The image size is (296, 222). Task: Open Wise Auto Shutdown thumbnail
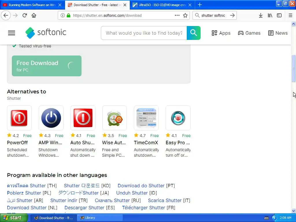coord(114,118)
